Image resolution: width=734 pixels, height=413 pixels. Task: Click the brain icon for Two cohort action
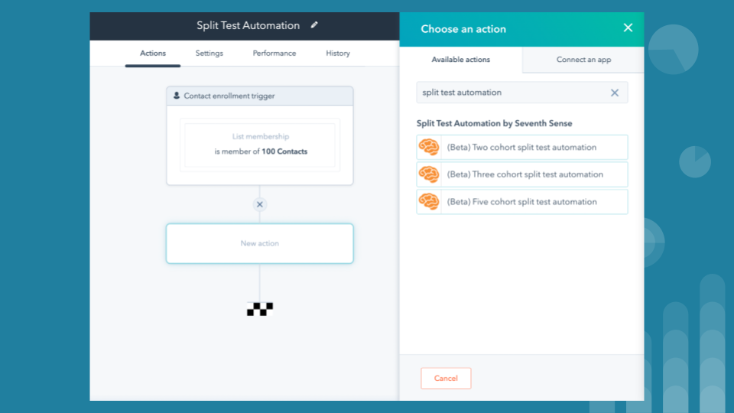click(x=429, y=147)
